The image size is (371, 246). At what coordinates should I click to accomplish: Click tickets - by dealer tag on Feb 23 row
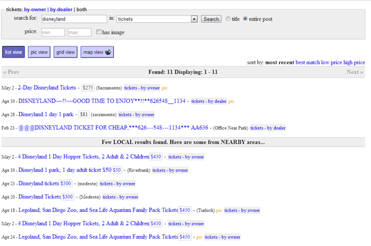click(268, 128)
